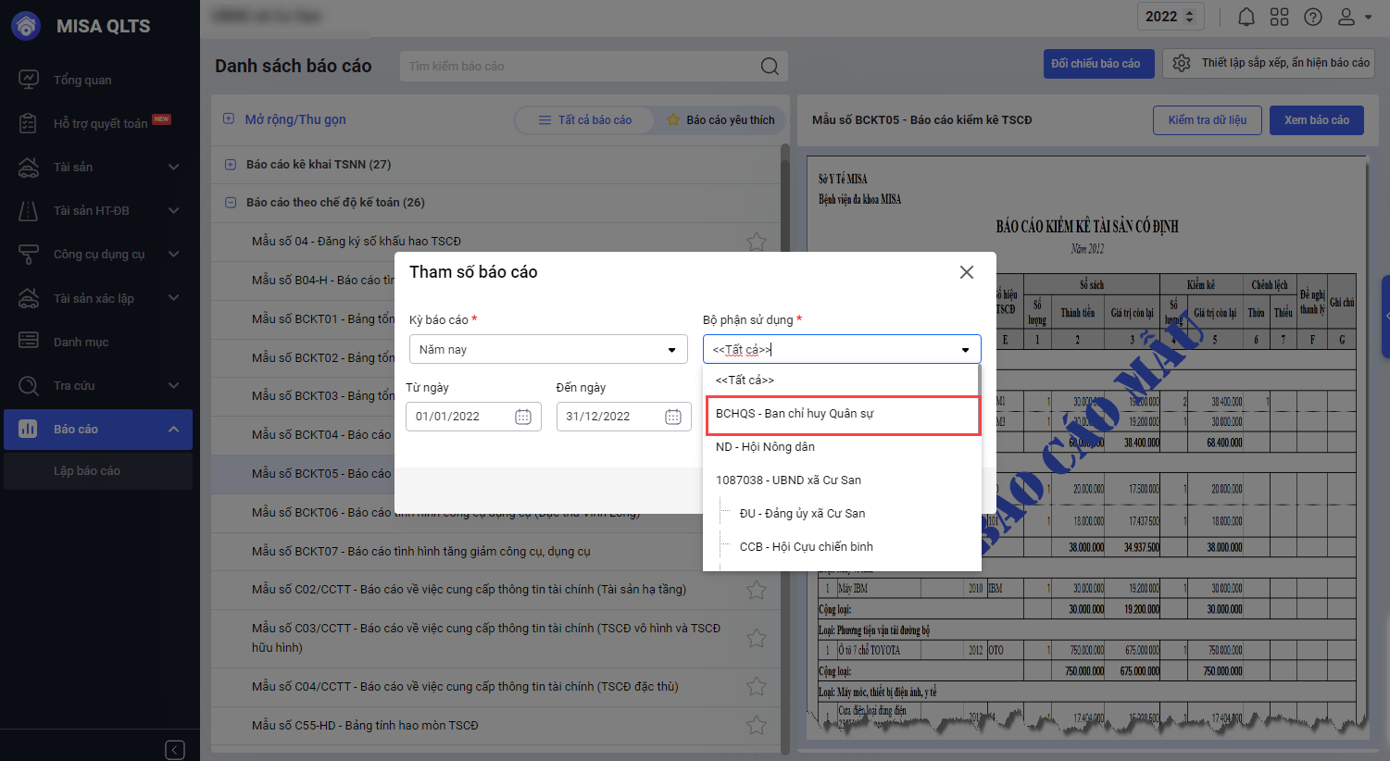Favorite the Mẫu số C04/CCTT report
Viewport: 1390px width, 761px height.
point(756,687)
